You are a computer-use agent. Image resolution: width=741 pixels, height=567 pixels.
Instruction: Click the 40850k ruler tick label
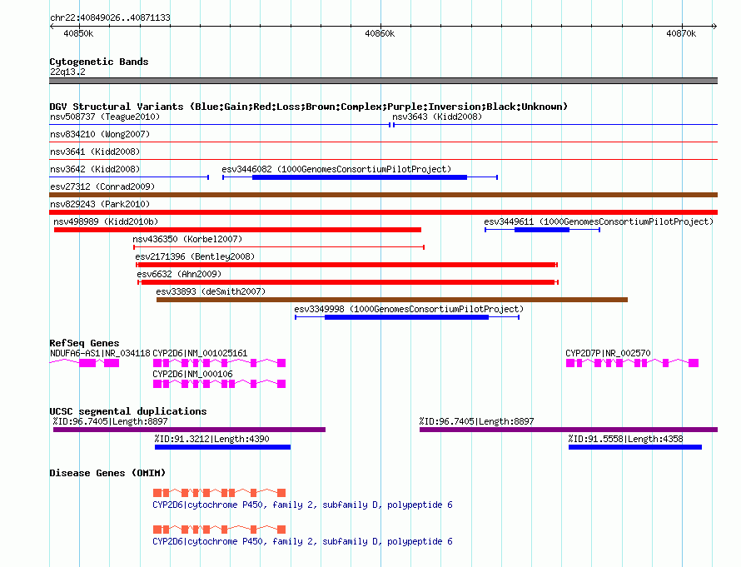pyautogui.click(x=78, y=33)
